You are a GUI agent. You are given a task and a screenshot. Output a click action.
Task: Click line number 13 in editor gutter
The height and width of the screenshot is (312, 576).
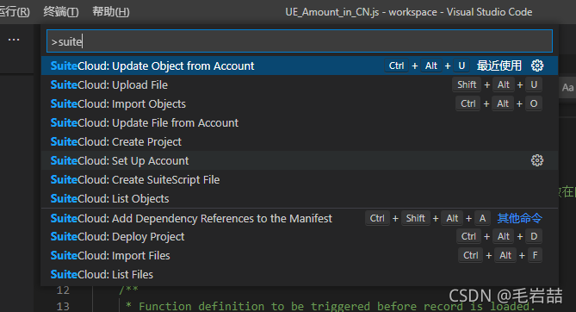tap(63, 306)
